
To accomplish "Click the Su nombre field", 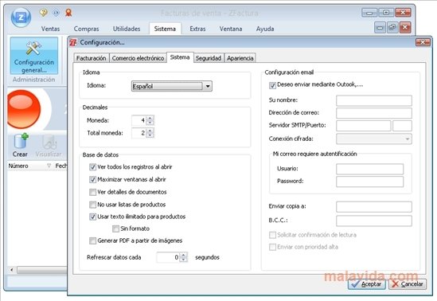I will click(374, 100).
